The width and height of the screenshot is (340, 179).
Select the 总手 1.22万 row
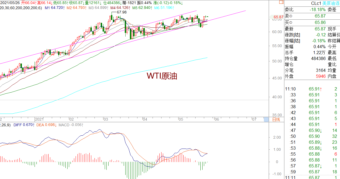click(312, 53)
